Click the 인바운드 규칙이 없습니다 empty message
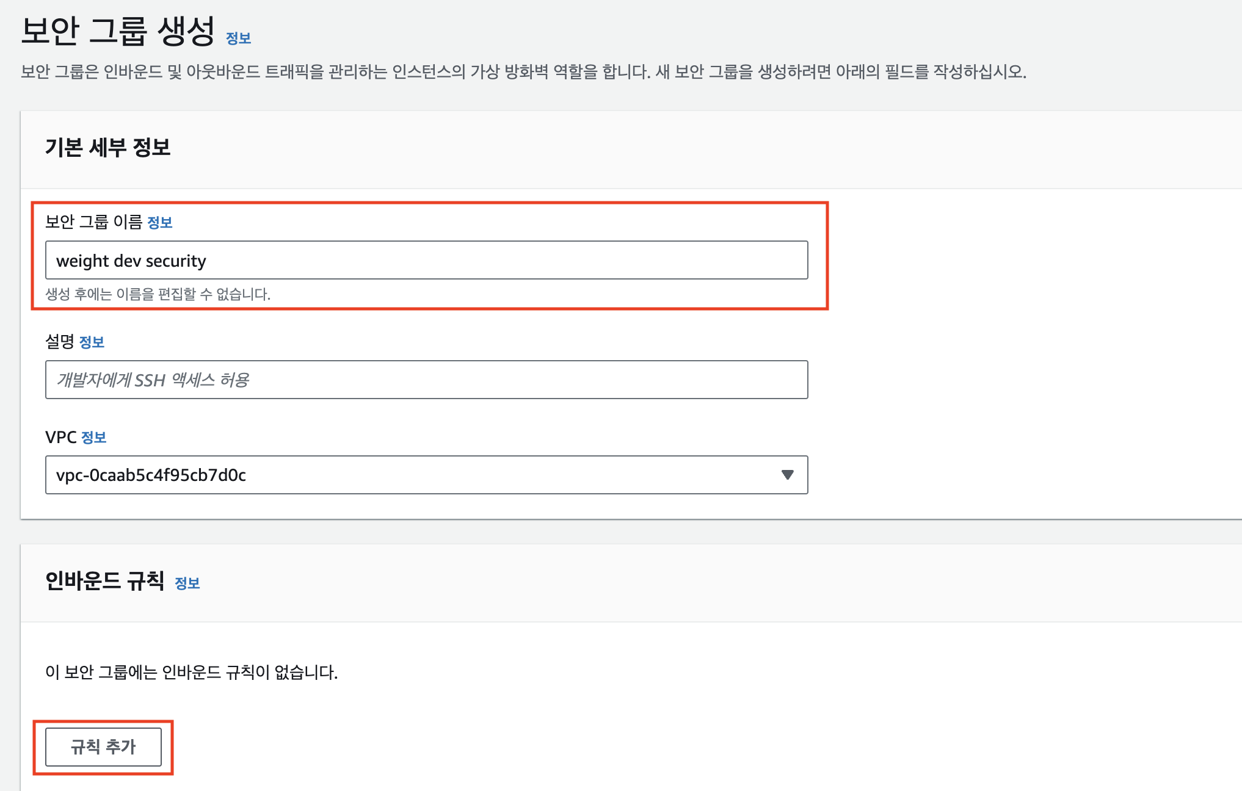The width and height of the screenshot is (1242, 791). coord(191,673)
